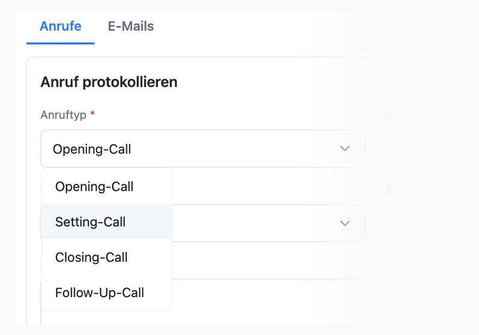Click the blue underline beneath Anrufe
Screen dimensions: 479x335
click(60, 43)
